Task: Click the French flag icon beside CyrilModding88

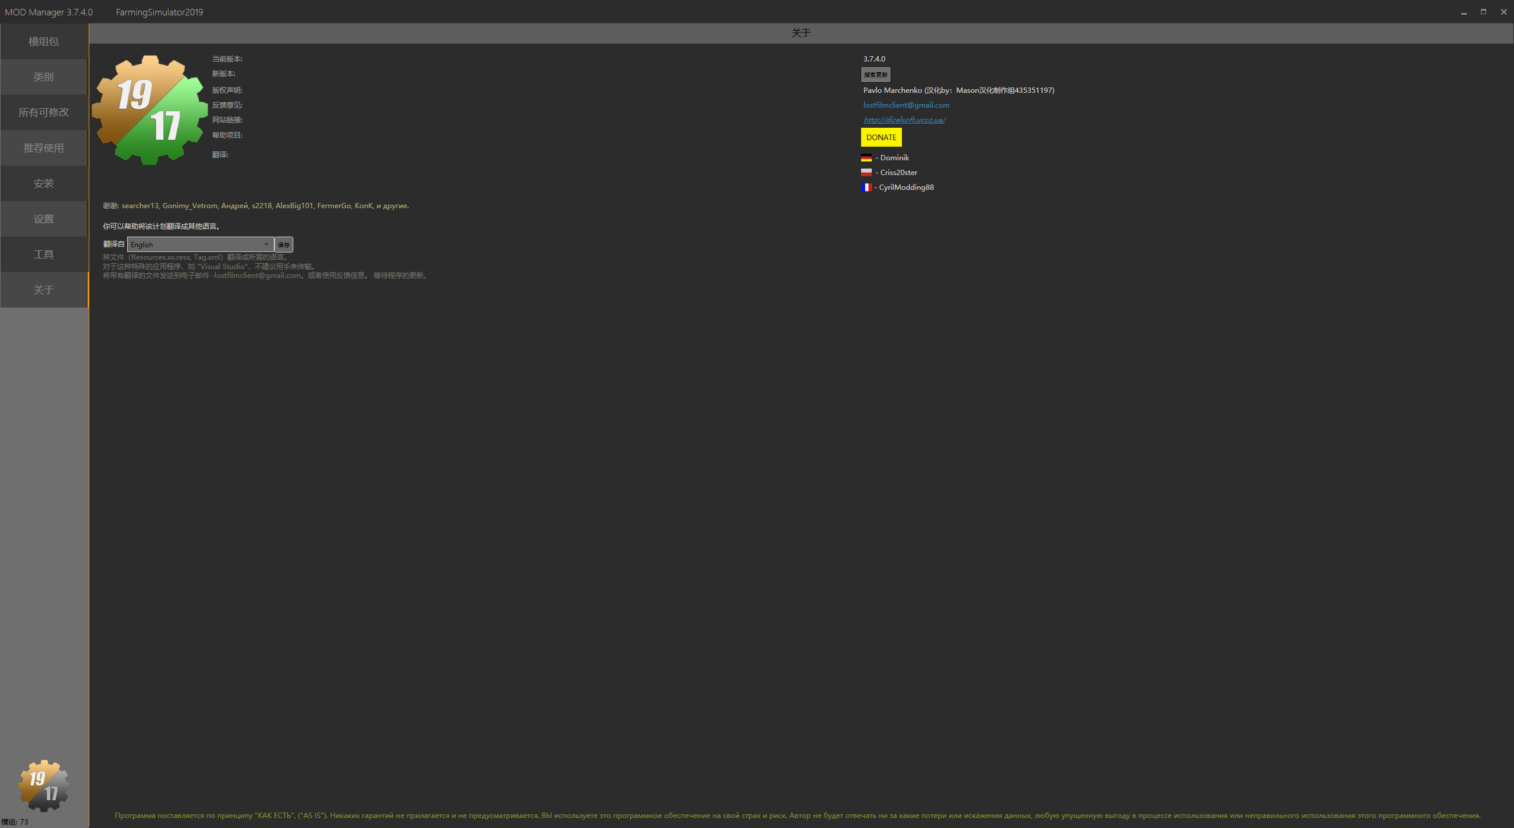Action: pos(866,187)
